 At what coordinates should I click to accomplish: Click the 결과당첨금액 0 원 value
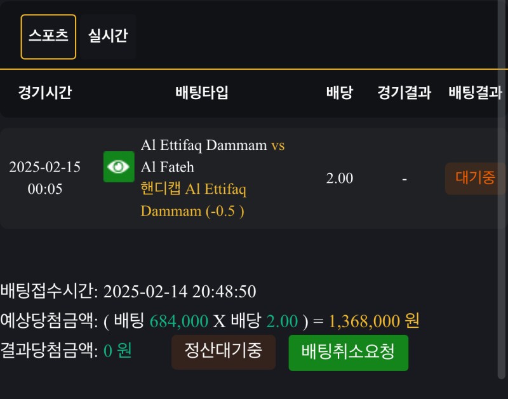(117, 351)
